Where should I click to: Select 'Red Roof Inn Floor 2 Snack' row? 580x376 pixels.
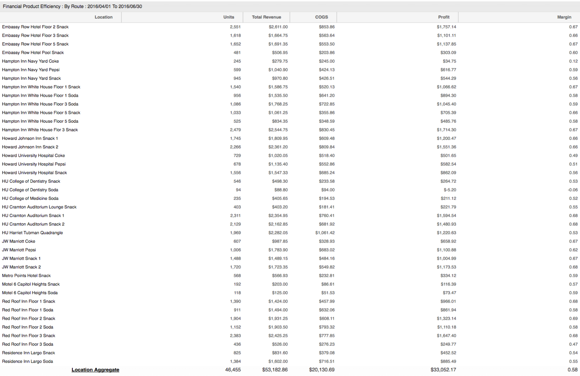[290, 318]
